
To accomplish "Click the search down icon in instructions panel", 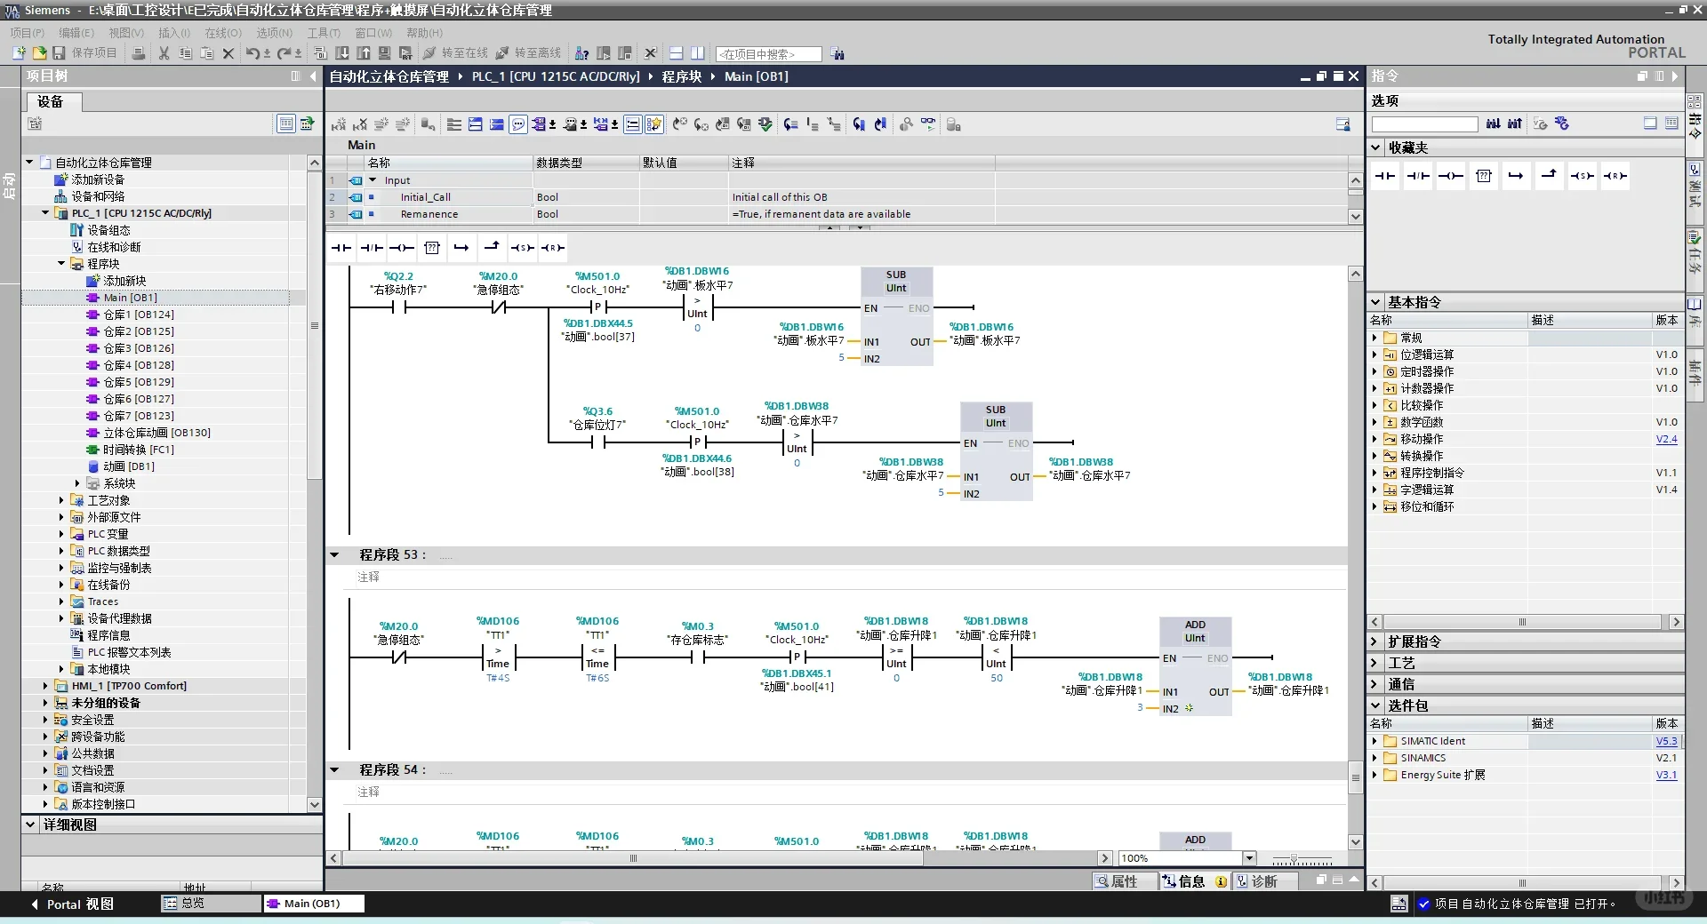I will click(1493, 124).
